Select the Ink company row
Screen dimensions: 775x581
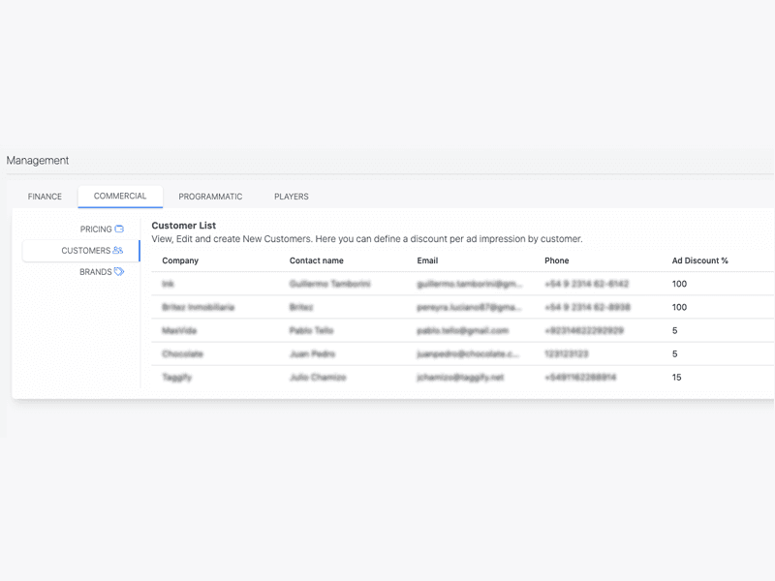click(169, 284)
